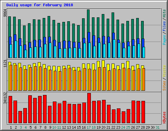Click the day 31 label on x-axis
Viewport: 168px width, 131px height.
coord(157,127)
